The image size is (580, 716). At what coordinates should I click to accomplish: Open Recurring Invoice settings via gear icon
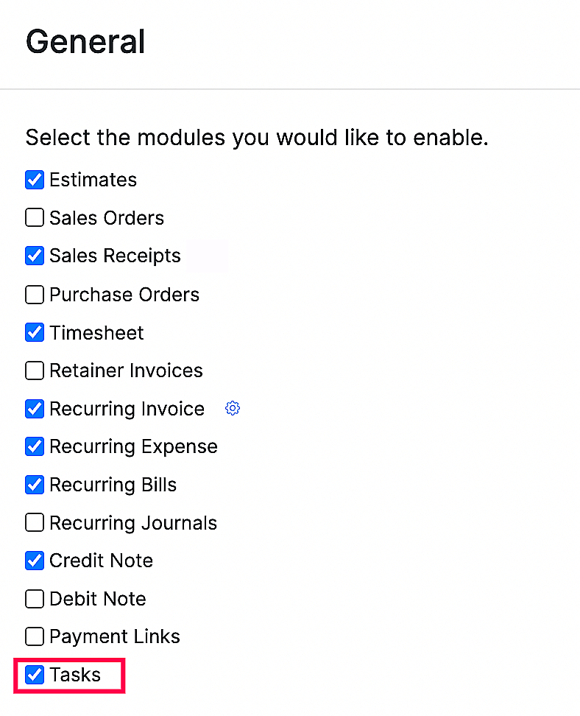232,408
